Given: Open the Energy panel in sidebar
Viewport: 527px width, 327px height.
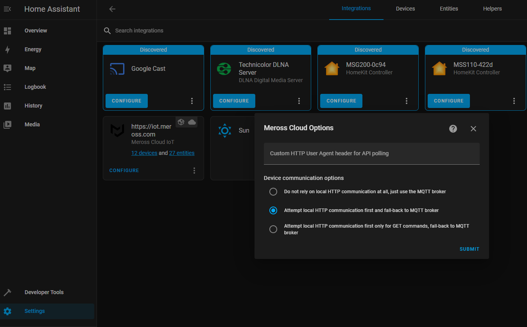Looking at the screenshot, I should tap(47, 49).
